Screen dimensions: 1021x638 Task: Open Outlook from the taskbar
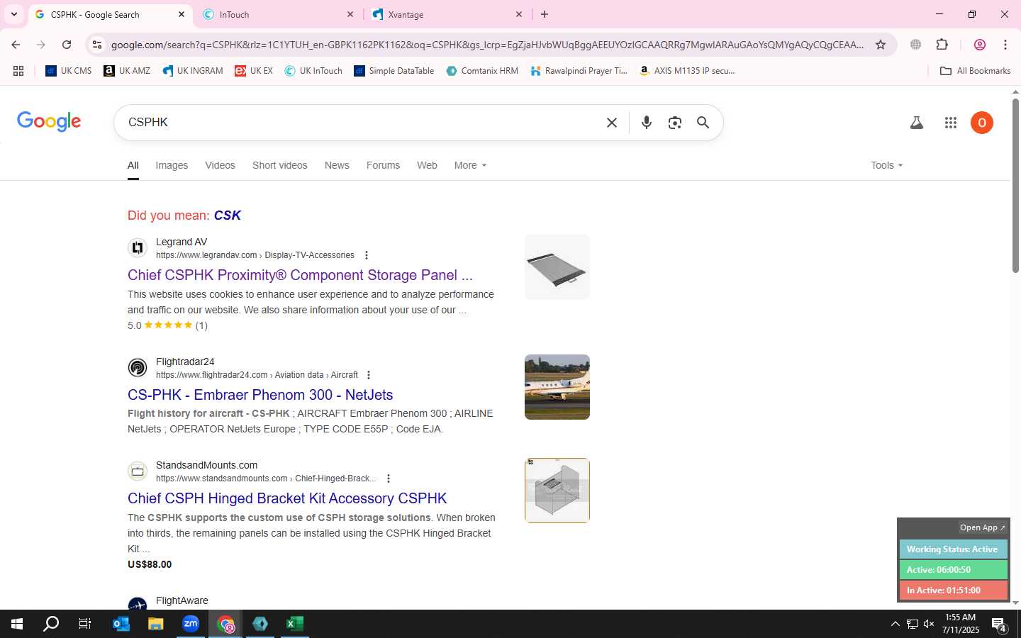tap(121, 624)
